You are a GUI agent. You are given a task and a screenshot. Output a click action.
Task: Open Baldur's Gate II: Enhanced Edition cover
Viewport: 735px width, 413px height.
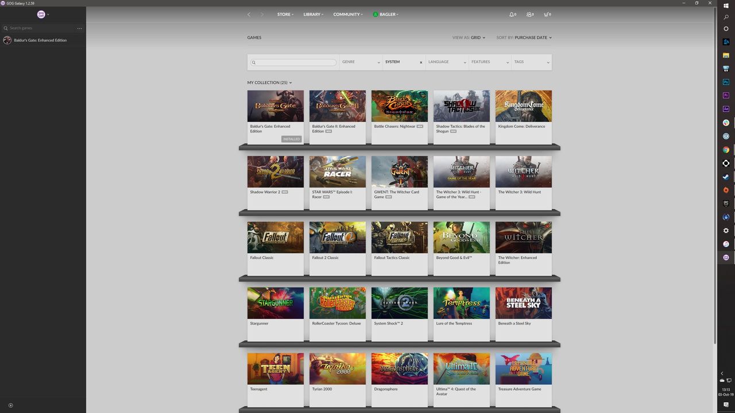(338, 106)
